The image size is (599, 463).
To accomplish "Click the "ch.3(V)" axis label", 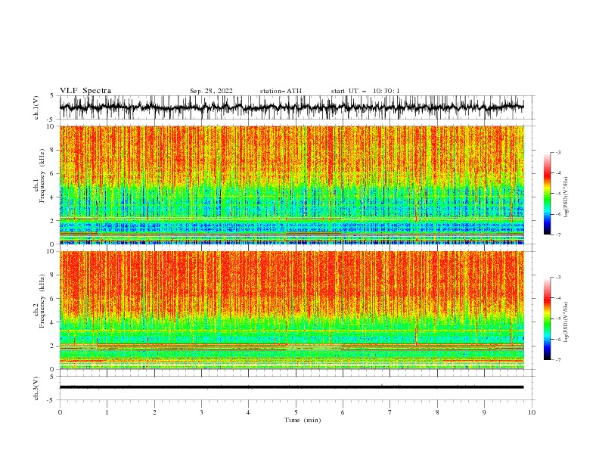I will click(36, 388).
